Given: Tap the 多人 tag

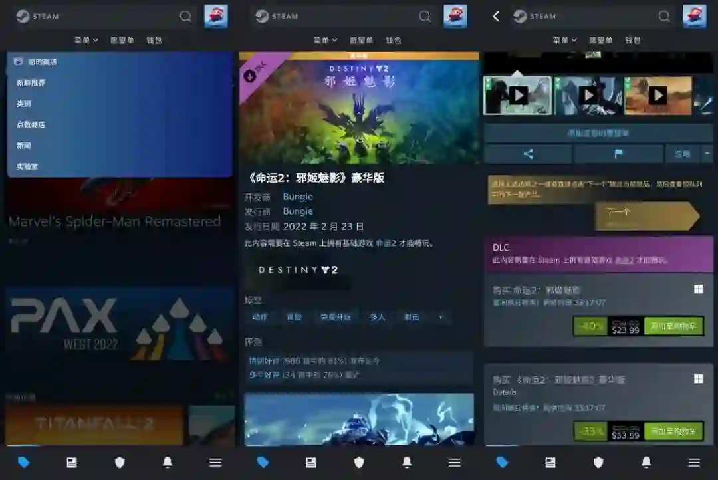Looking at the screenshot, I should tap(378, 317).
